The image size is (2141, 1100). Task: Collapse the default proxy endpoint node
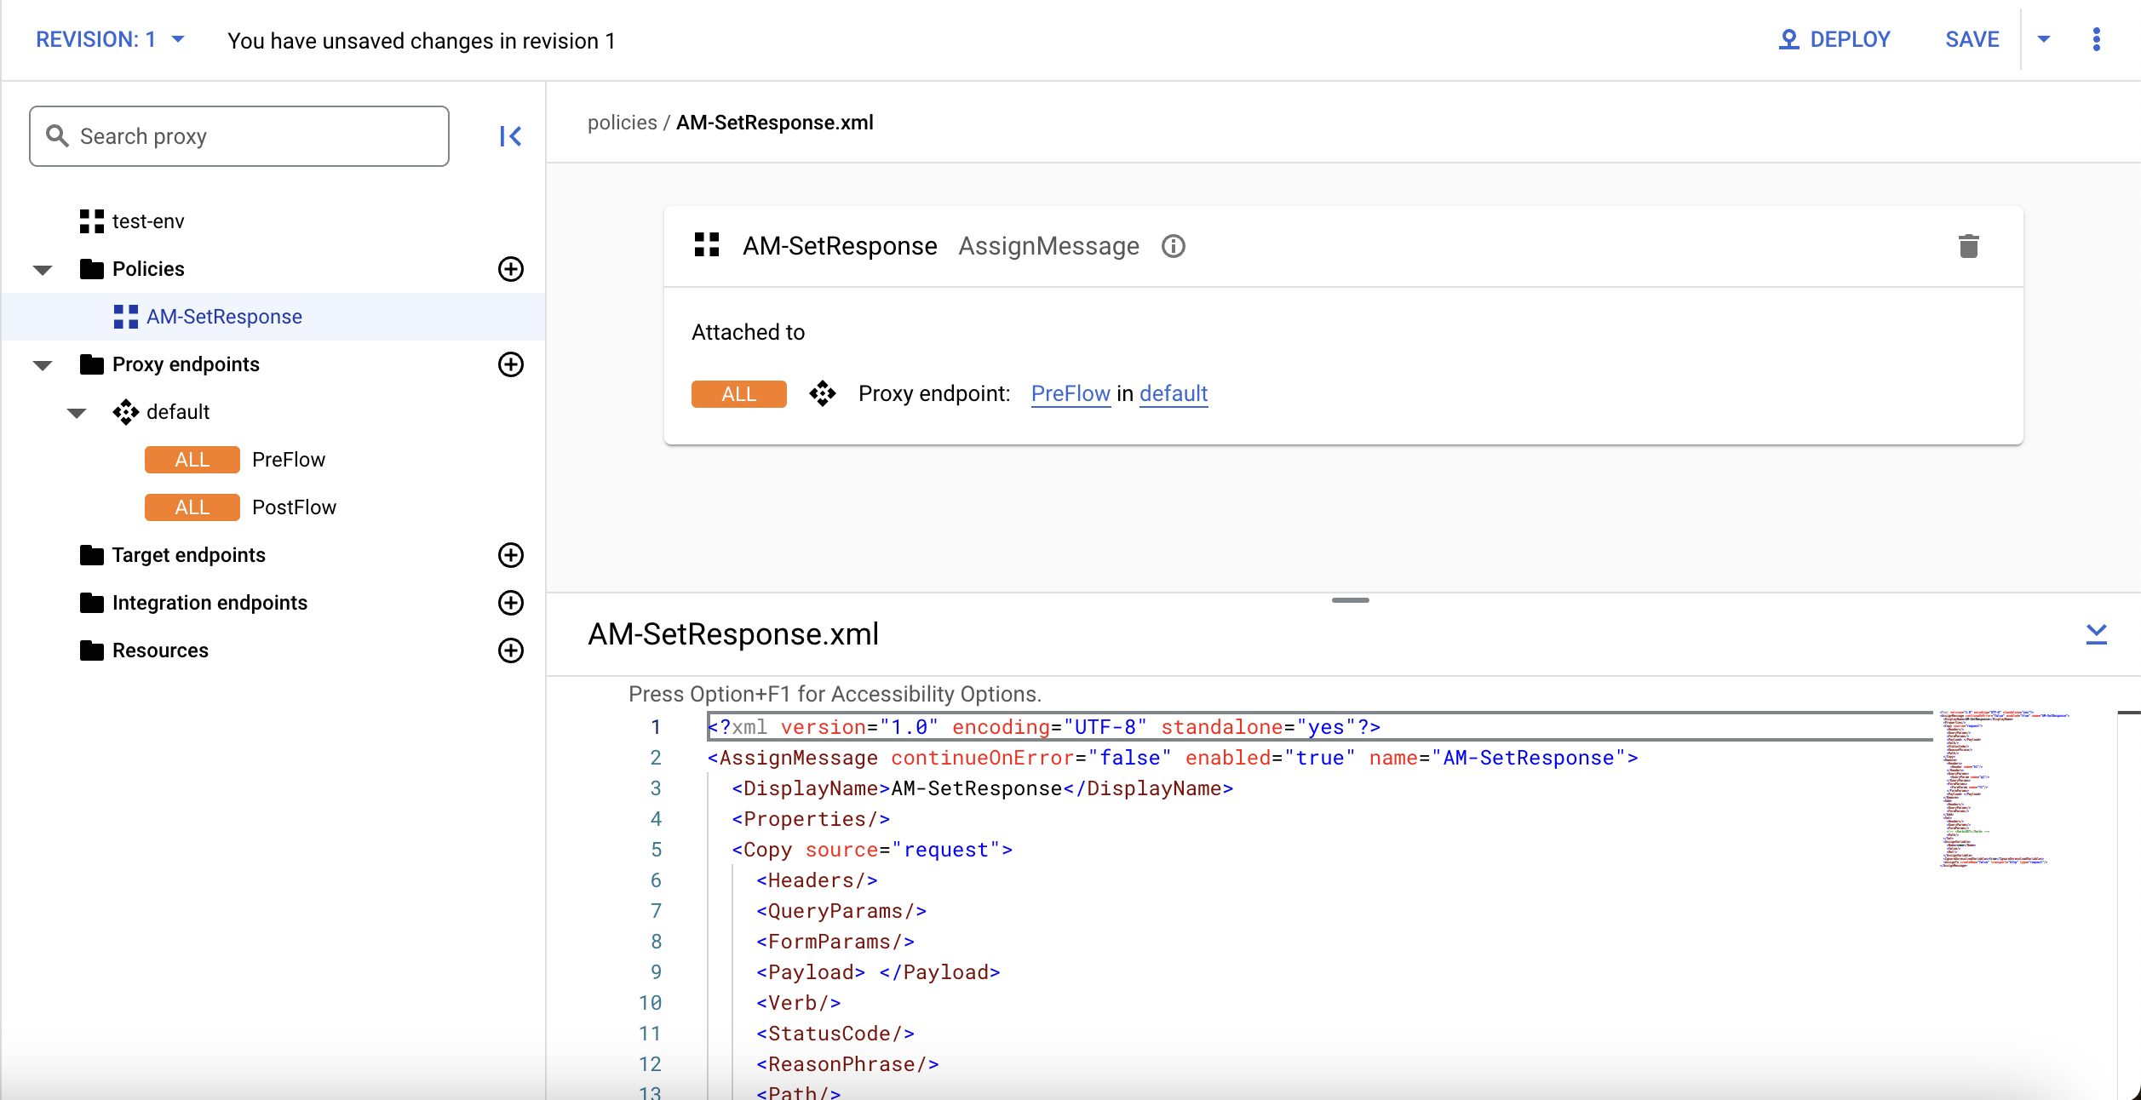pyautogui.click(x=77, y=413)
